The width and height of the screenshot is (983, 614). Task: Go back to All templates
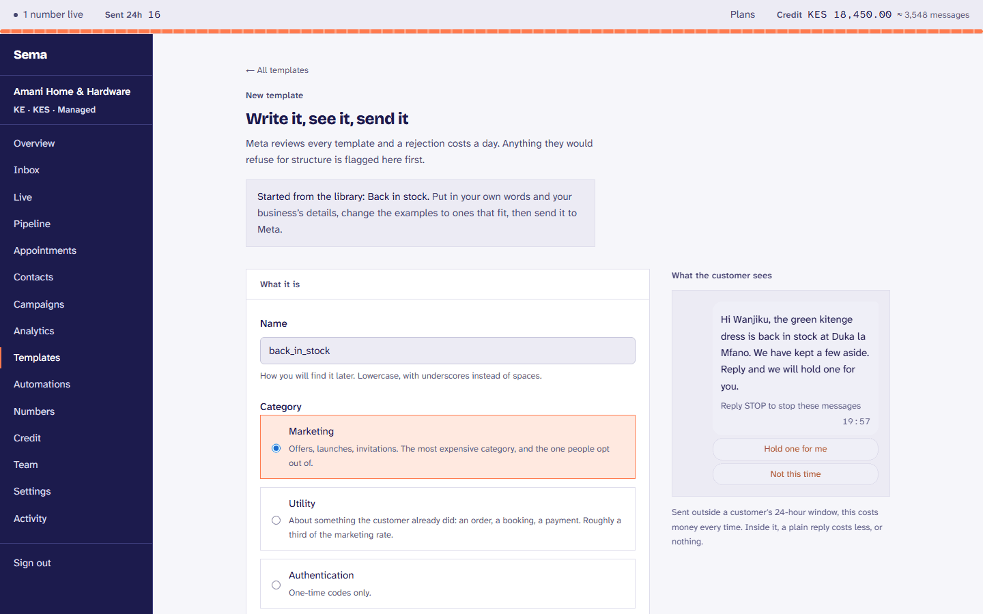point(277,70)
